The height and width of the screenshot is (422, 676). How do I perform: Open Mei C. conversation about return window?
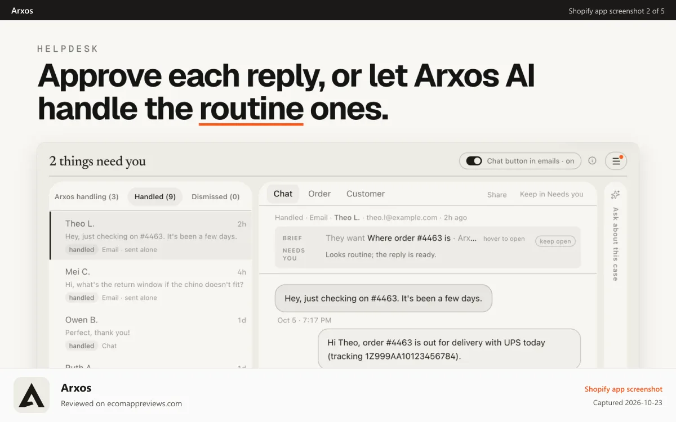pos(150,284)
